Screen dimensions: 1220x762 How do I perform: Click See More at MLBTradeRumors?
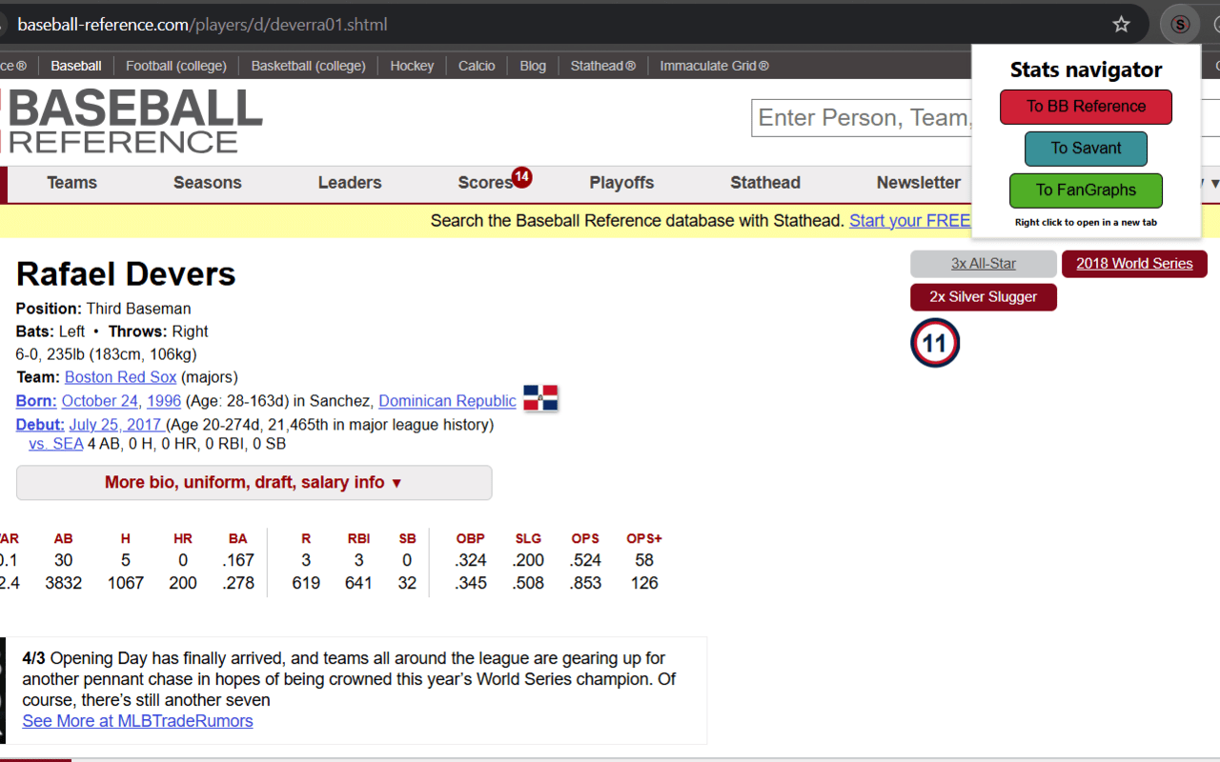(138, 721)
